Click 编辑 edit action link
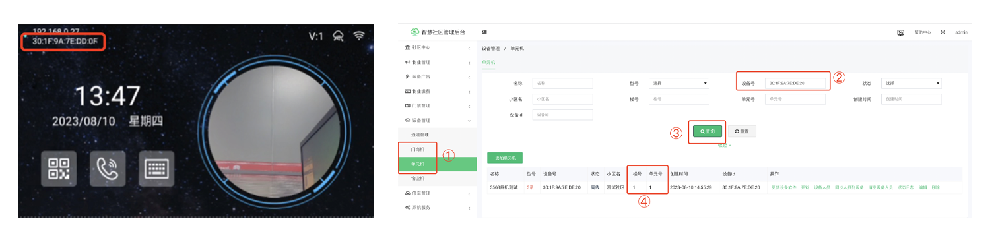This screenshot has width=990, height=240. [x=923, y=188]
